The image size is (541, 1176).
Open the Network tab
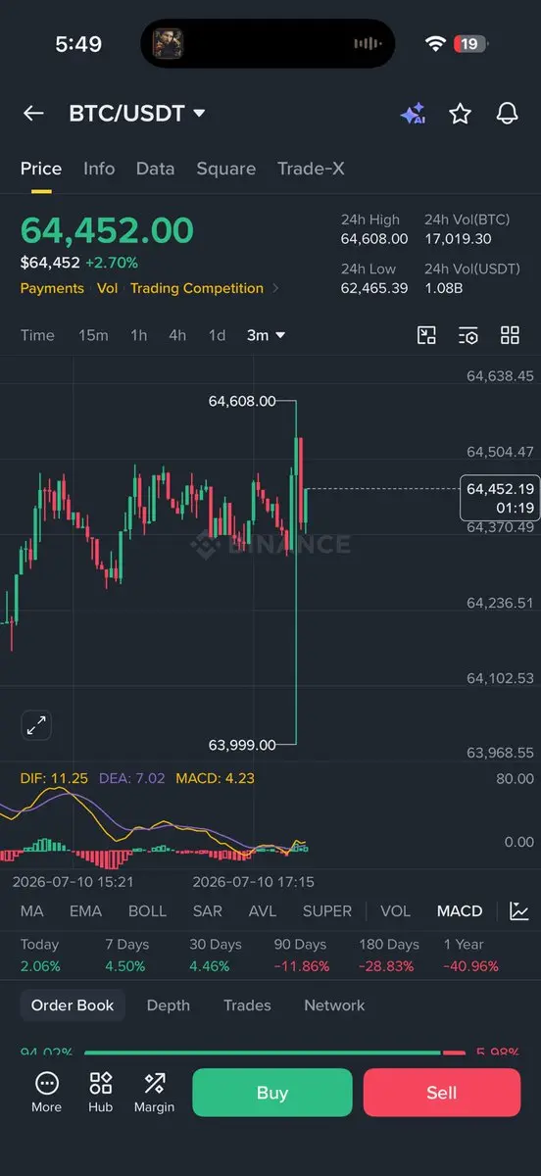[334, 1005]
